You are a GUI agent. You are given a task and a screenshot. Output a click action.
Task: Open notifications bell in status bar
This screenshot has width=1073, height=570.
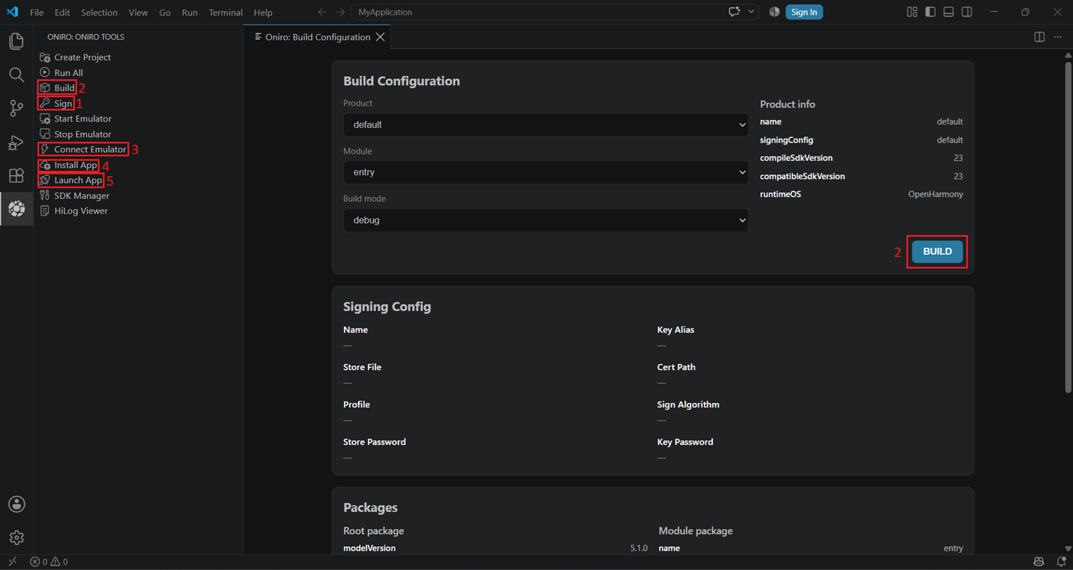(x=1061, y=562)
